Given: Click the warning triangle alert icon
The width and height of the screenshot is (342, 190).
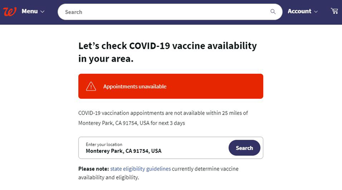Looking at the screenshot, I should [91, 86].
